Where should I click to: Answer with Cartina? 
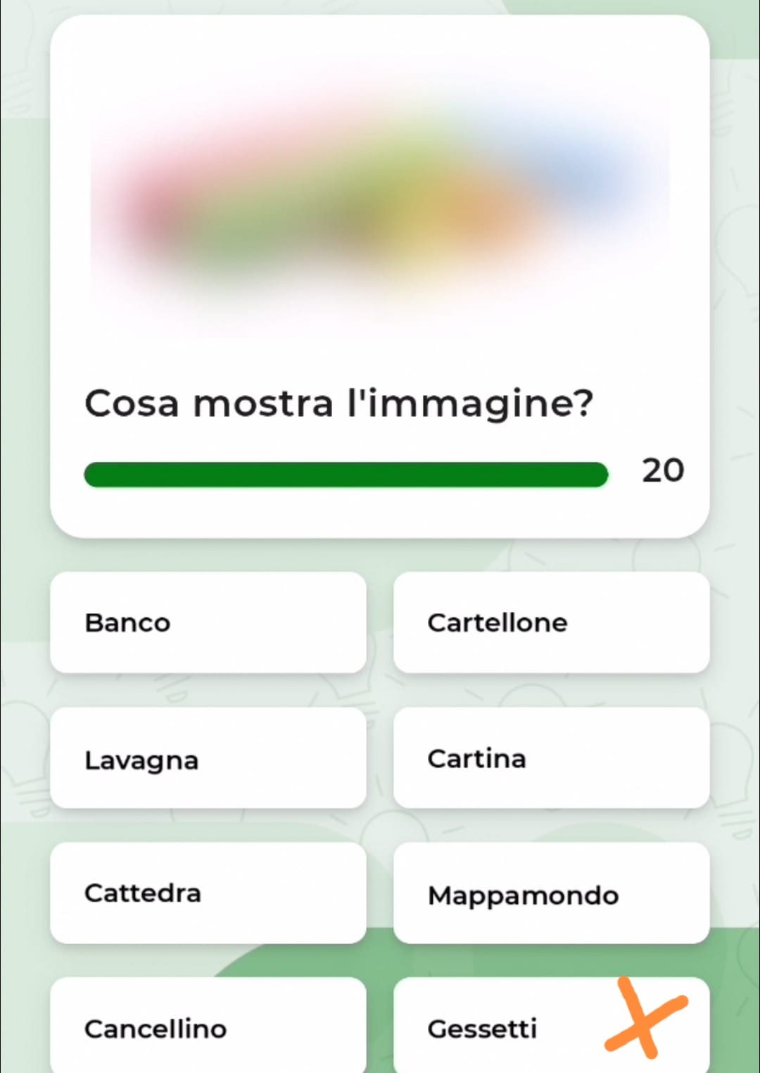point(551,758)
